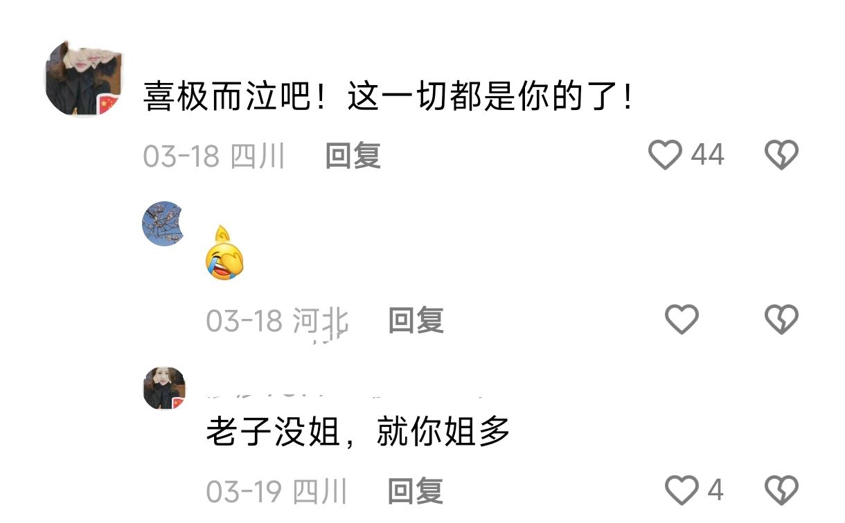Open the flower-branch avatar of 河北 user

tap(163, 223)
